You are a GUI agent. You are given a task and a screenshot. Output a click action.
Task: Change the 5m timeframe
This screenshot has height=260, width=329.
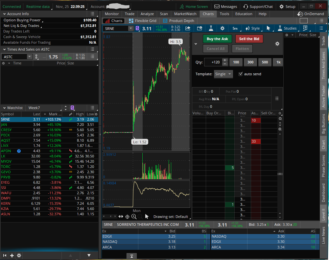235,28
